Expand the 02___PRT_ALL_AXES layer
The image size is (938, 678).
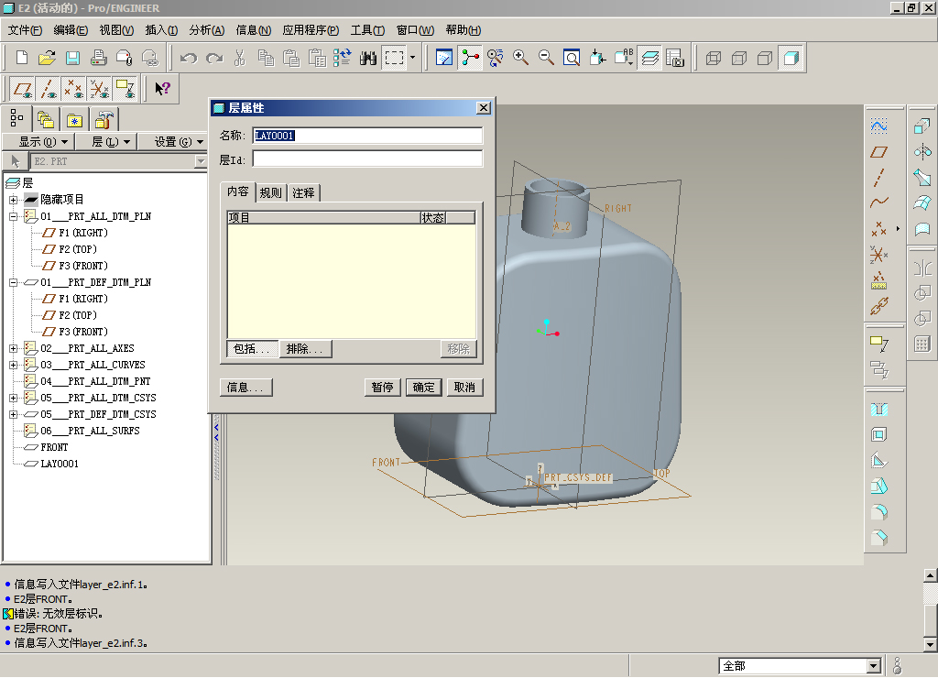[x=13, y=348]
